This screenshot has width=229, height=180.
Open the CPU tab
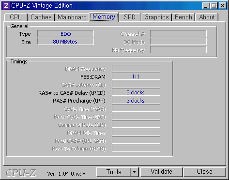point(15,17)
